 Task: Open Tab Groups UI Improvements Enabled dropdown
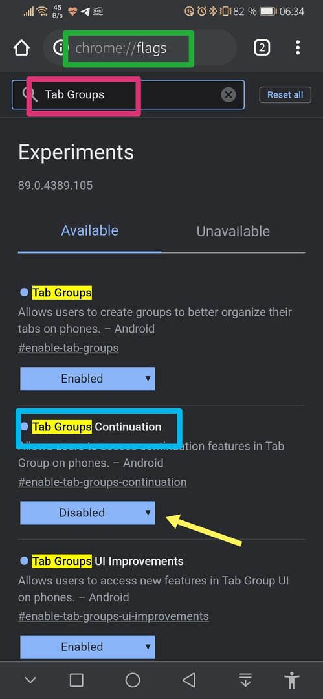(x=87, y=647)
